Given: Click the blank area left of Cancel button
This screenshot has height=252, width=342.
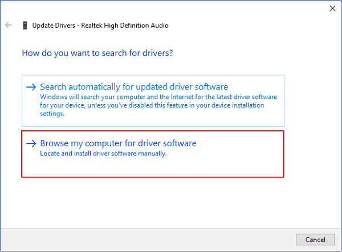Looking at the screenshot, I should 171,239.
